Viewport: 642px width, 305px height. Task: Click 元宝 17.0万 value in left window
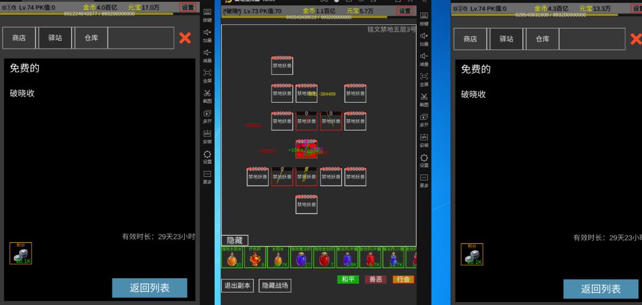click(x=144, y=7)
